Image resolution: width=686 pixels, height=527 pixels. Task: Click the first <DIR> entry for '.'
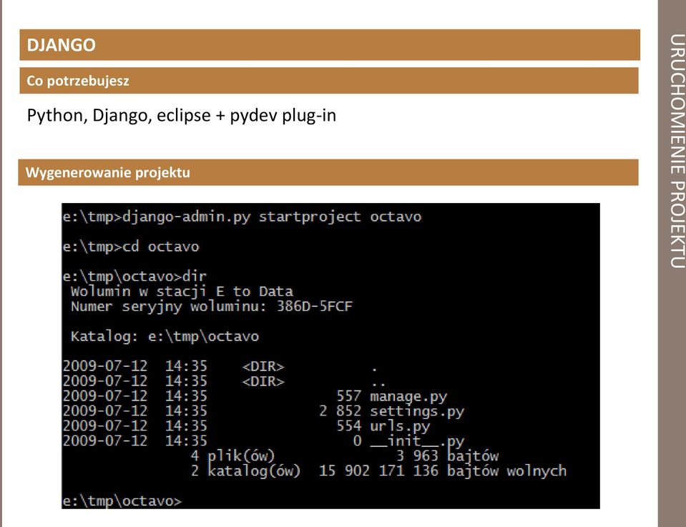pyautogui.click(x=263, y=367)
